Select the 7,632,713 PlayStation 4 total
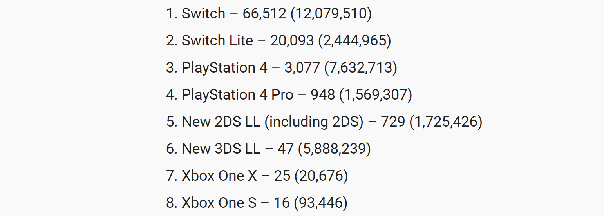 361,68
